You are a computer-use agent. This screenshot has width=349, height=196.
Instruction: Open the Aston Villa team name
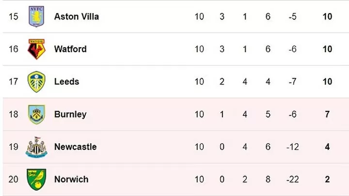(77, 16)
